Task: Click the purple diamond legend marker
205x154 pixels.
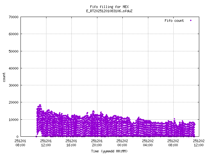Action: point(191,21)
